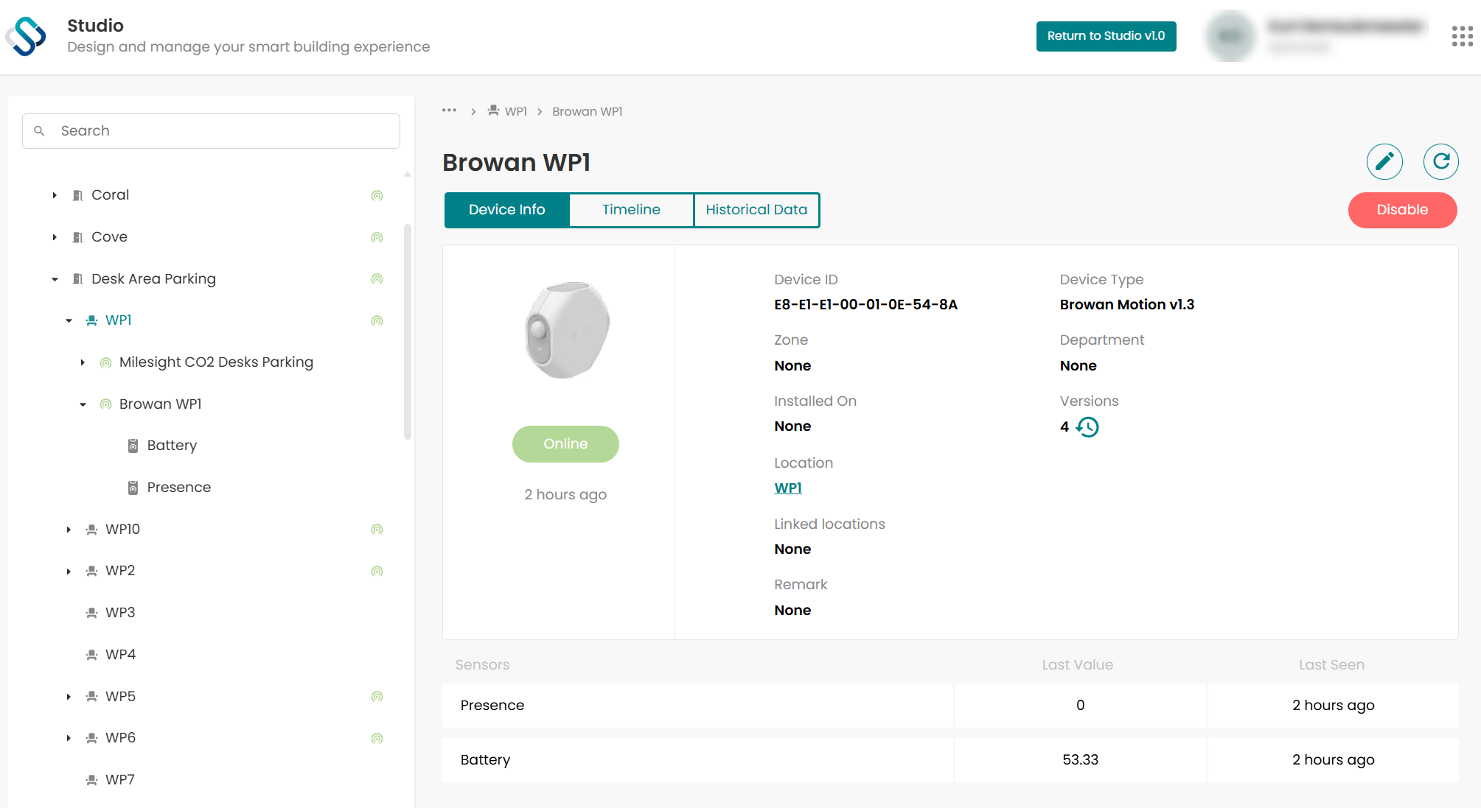Disable the Browan WP1 device
This screenshot has height=808, width=1481.
(x=1402, y=210)
